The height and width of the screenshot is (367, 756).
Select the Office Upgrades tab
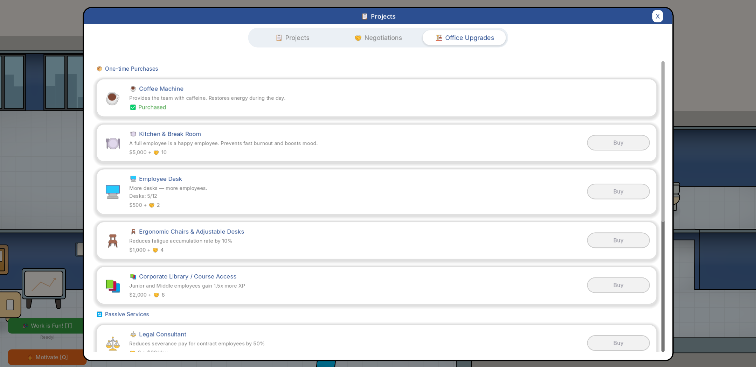click(x=464, y=38)
